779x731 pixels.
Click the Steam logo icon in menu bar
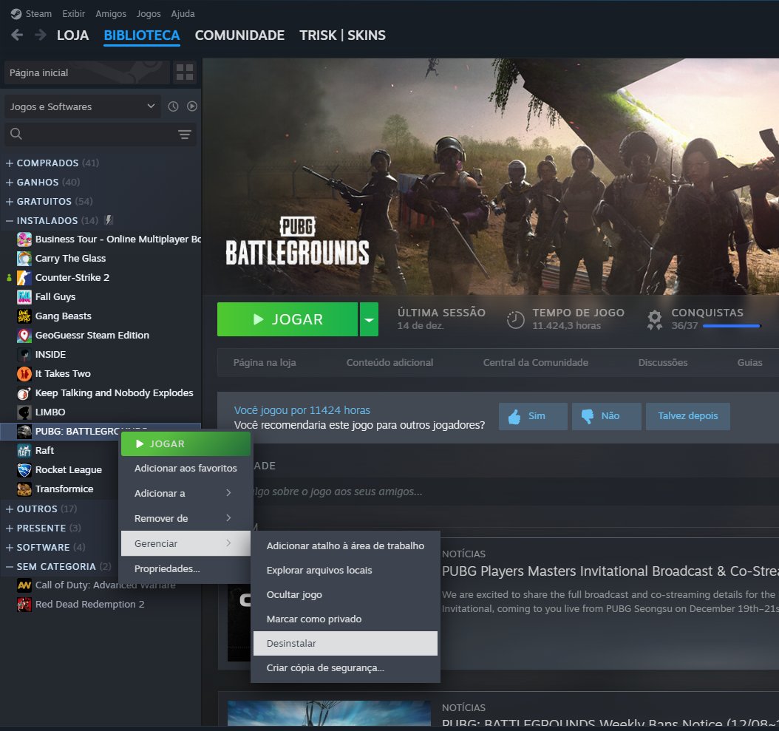[x=16, y=13]
